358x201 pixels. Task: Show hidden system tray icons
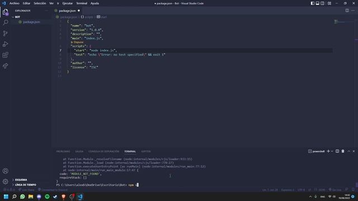(310, 197)
